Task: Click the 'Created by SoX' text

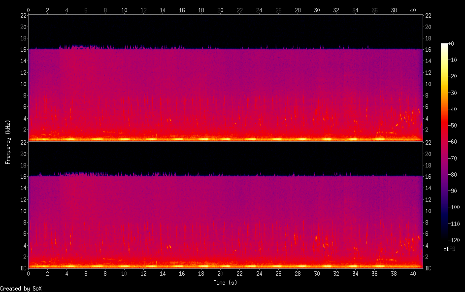Action: click(21, 289)
